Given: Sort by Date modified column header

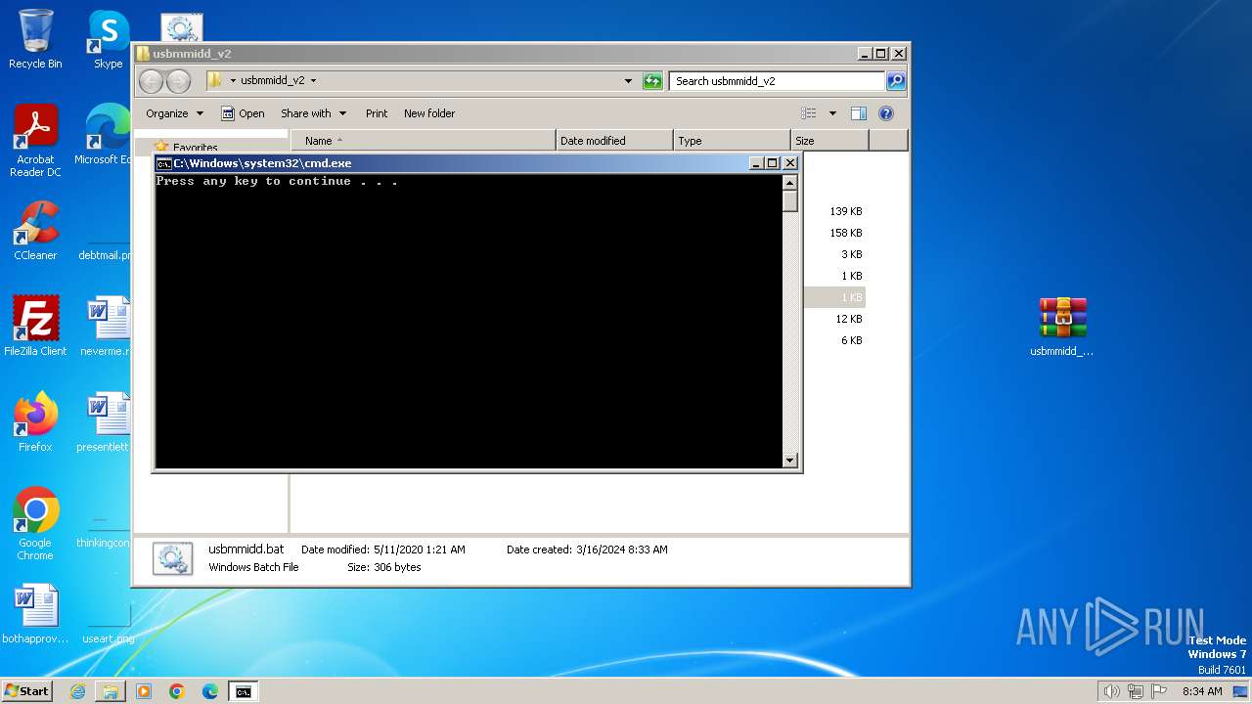Looking at the screenshot, I should point(614,141).
